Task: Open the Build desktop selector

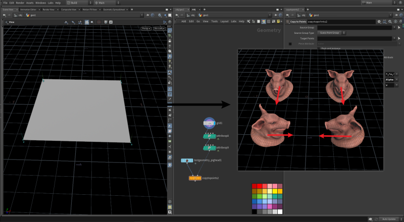Action: (78, 3)
